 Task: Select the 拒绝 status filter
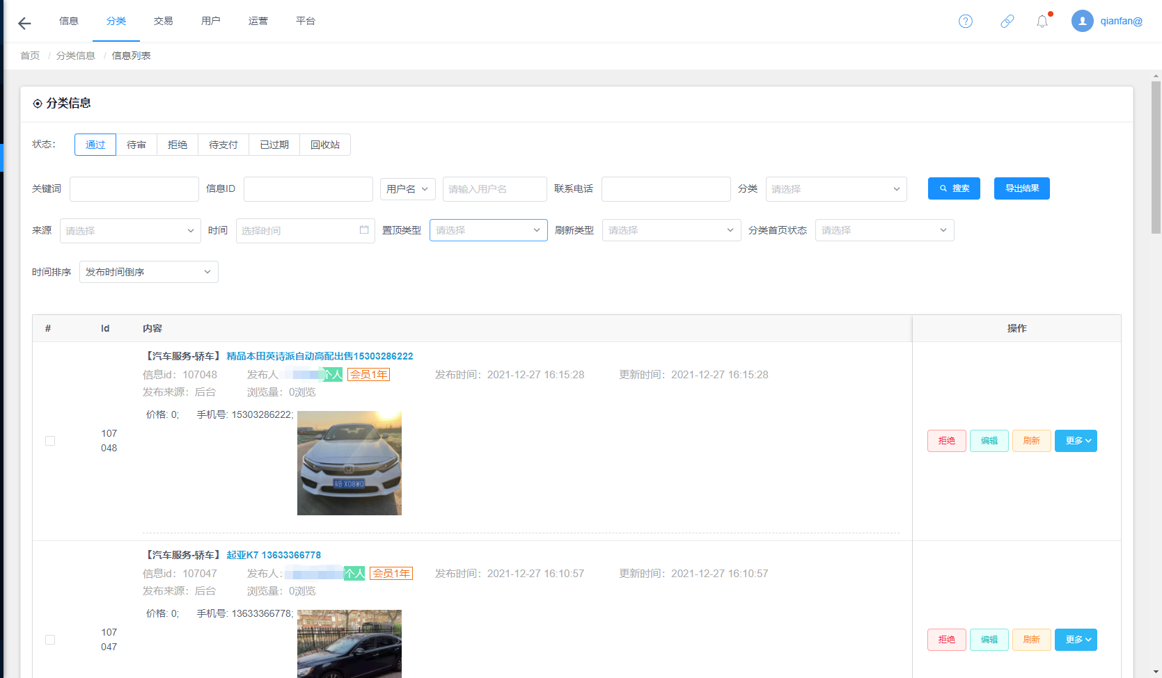tap(178, 145)
